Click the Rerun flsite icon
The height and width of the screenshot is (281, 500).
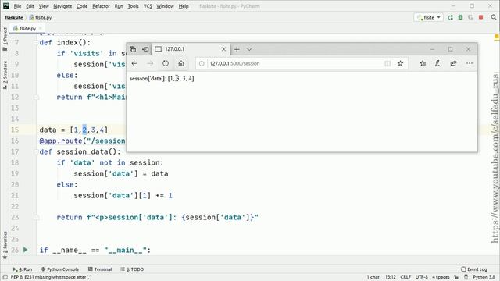click(x=450, y=17)
